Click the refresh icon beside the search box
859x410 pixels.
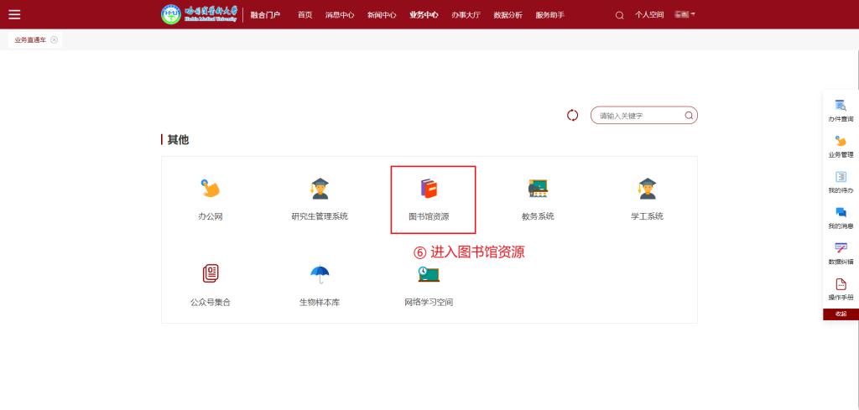pos(573,116)
